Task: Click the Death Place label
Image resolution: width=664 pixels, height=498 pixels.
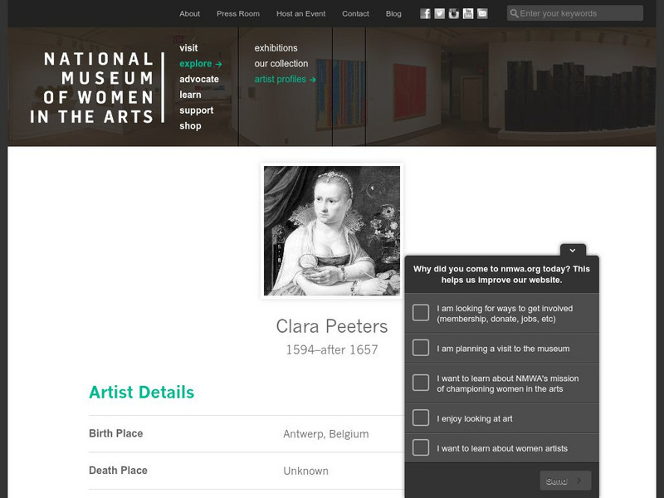Action: pyautogui.click(x=118, y=471)
